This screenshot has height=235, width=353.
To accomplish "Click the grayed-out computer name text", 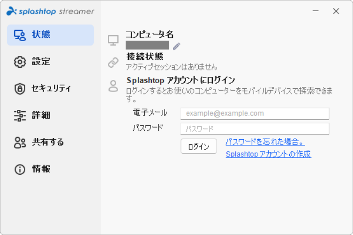I will click(x=147, y=45).
